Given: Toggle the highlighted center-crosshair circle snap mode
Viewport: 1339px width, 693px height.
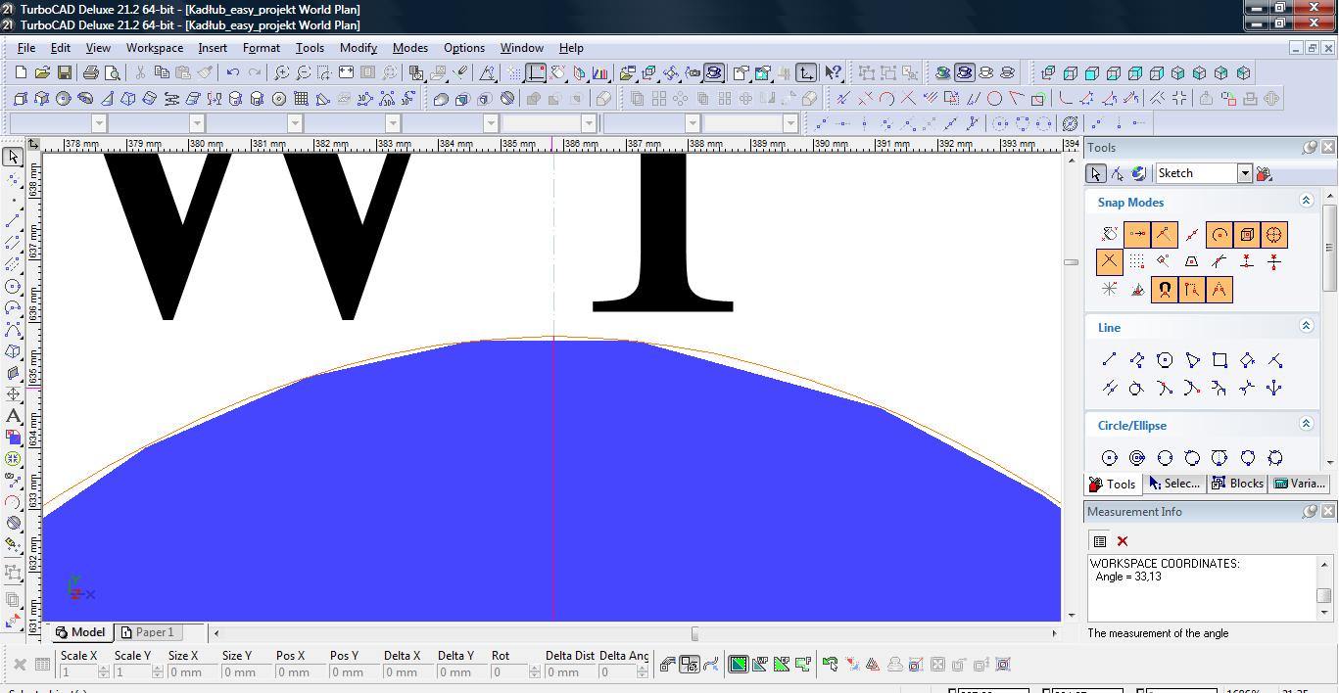Looking at the screenshot, I should (1273, 235).
